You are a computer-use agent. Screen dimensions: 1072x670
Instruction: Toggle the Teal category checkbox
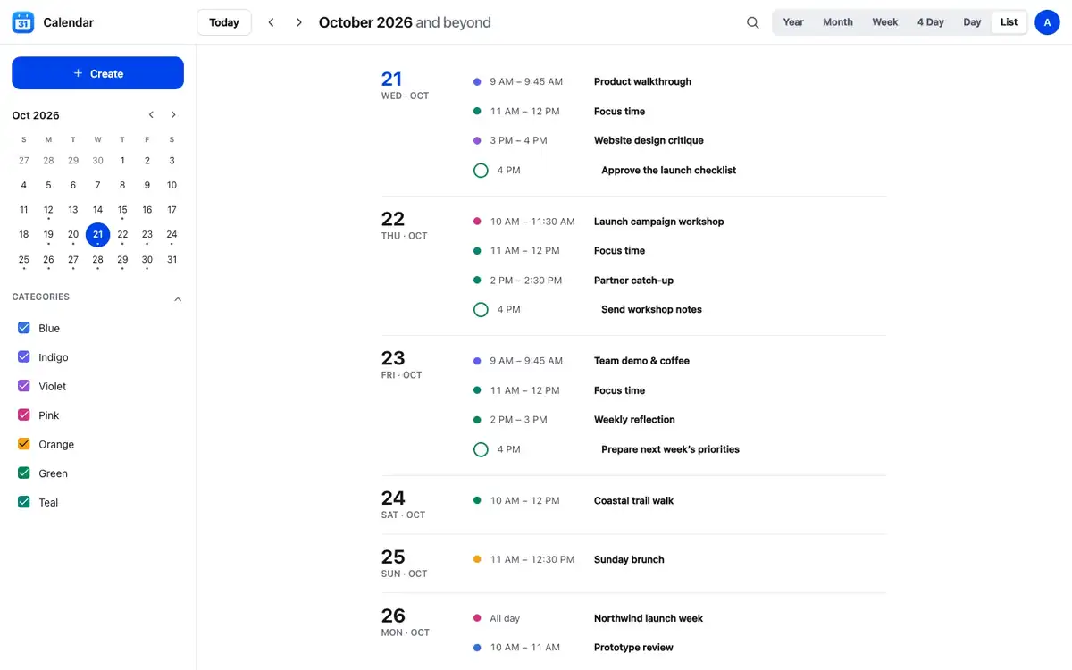tap(24, 502)
